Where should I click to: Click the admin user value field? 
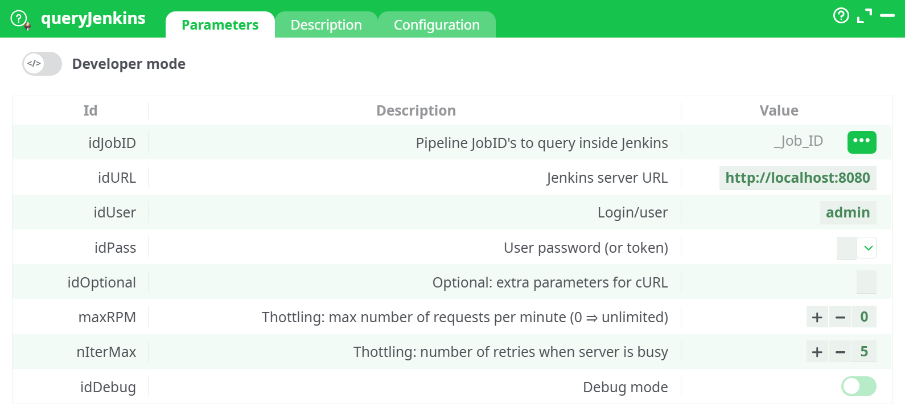tap(848, 212)
